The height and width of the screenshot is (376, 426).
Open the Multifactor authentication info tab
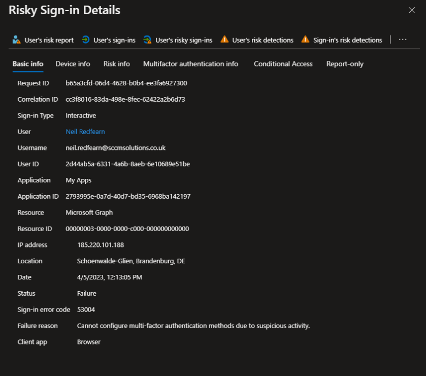pos(190,64)
